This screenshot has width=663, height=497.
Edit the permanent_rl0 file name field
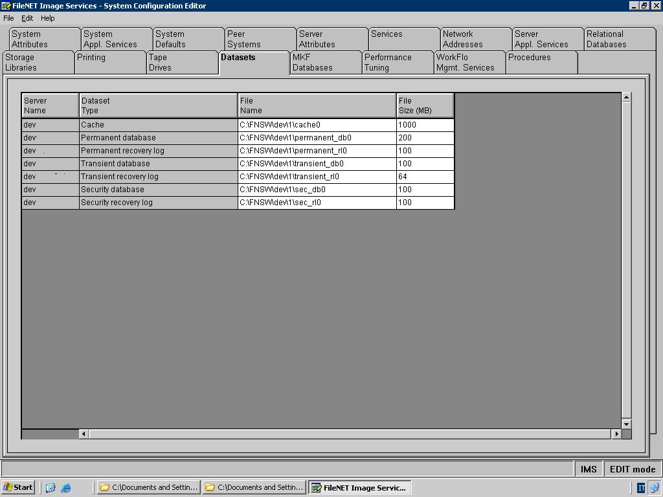click(317, 151)
